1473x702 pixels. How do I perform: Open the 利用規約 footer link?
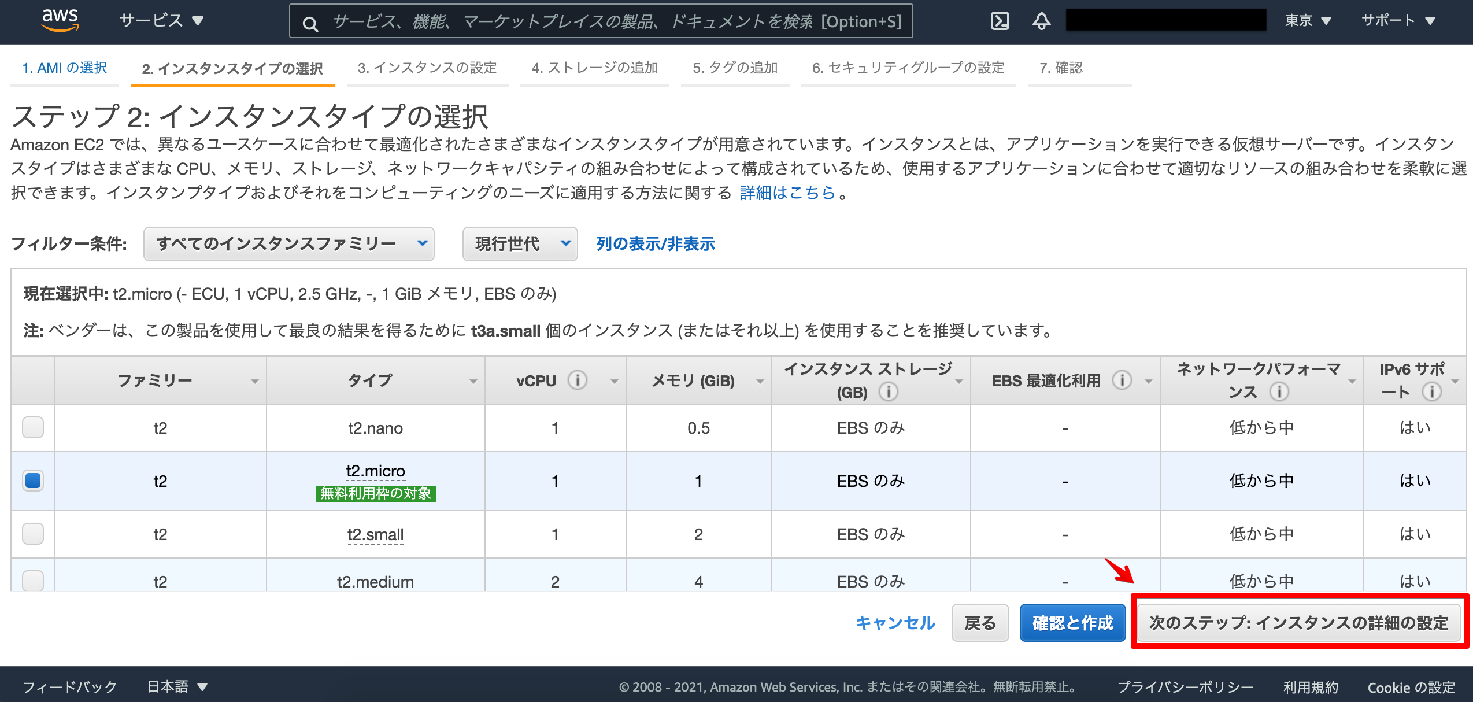[x=1311, y=687]
